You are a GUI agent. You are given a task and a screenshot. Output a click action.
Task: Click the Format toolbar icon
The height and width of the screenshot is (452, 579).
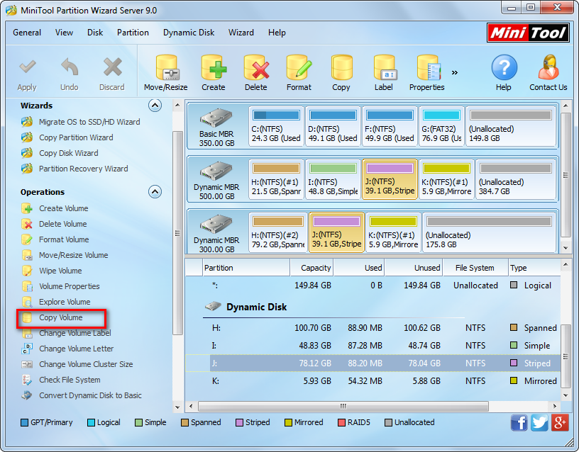coord(299,67)
